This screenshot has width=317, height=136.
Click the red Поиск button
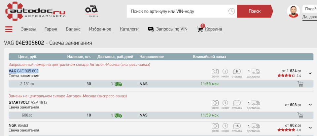[255, 11]
